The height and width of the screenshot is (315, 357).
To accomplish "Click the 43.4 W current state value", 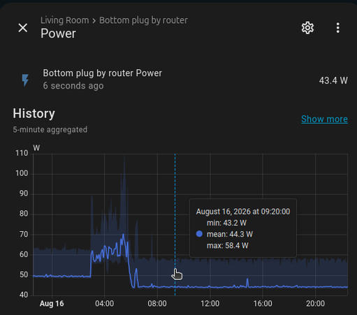I will pyautogui.click(x=333, y=80).
